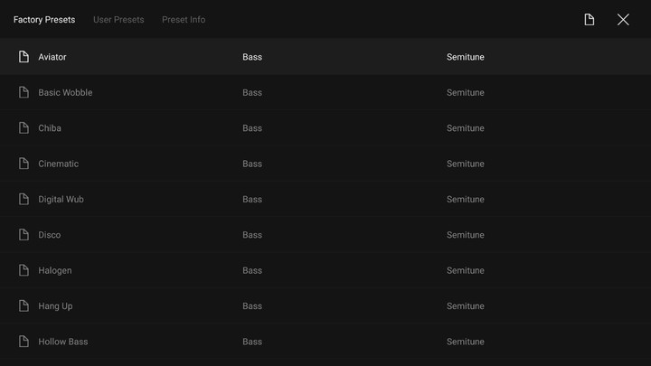This screenshot has width=651, height=366.
Task: Select the Digital Wub preset name
Action: click(61, 199)
